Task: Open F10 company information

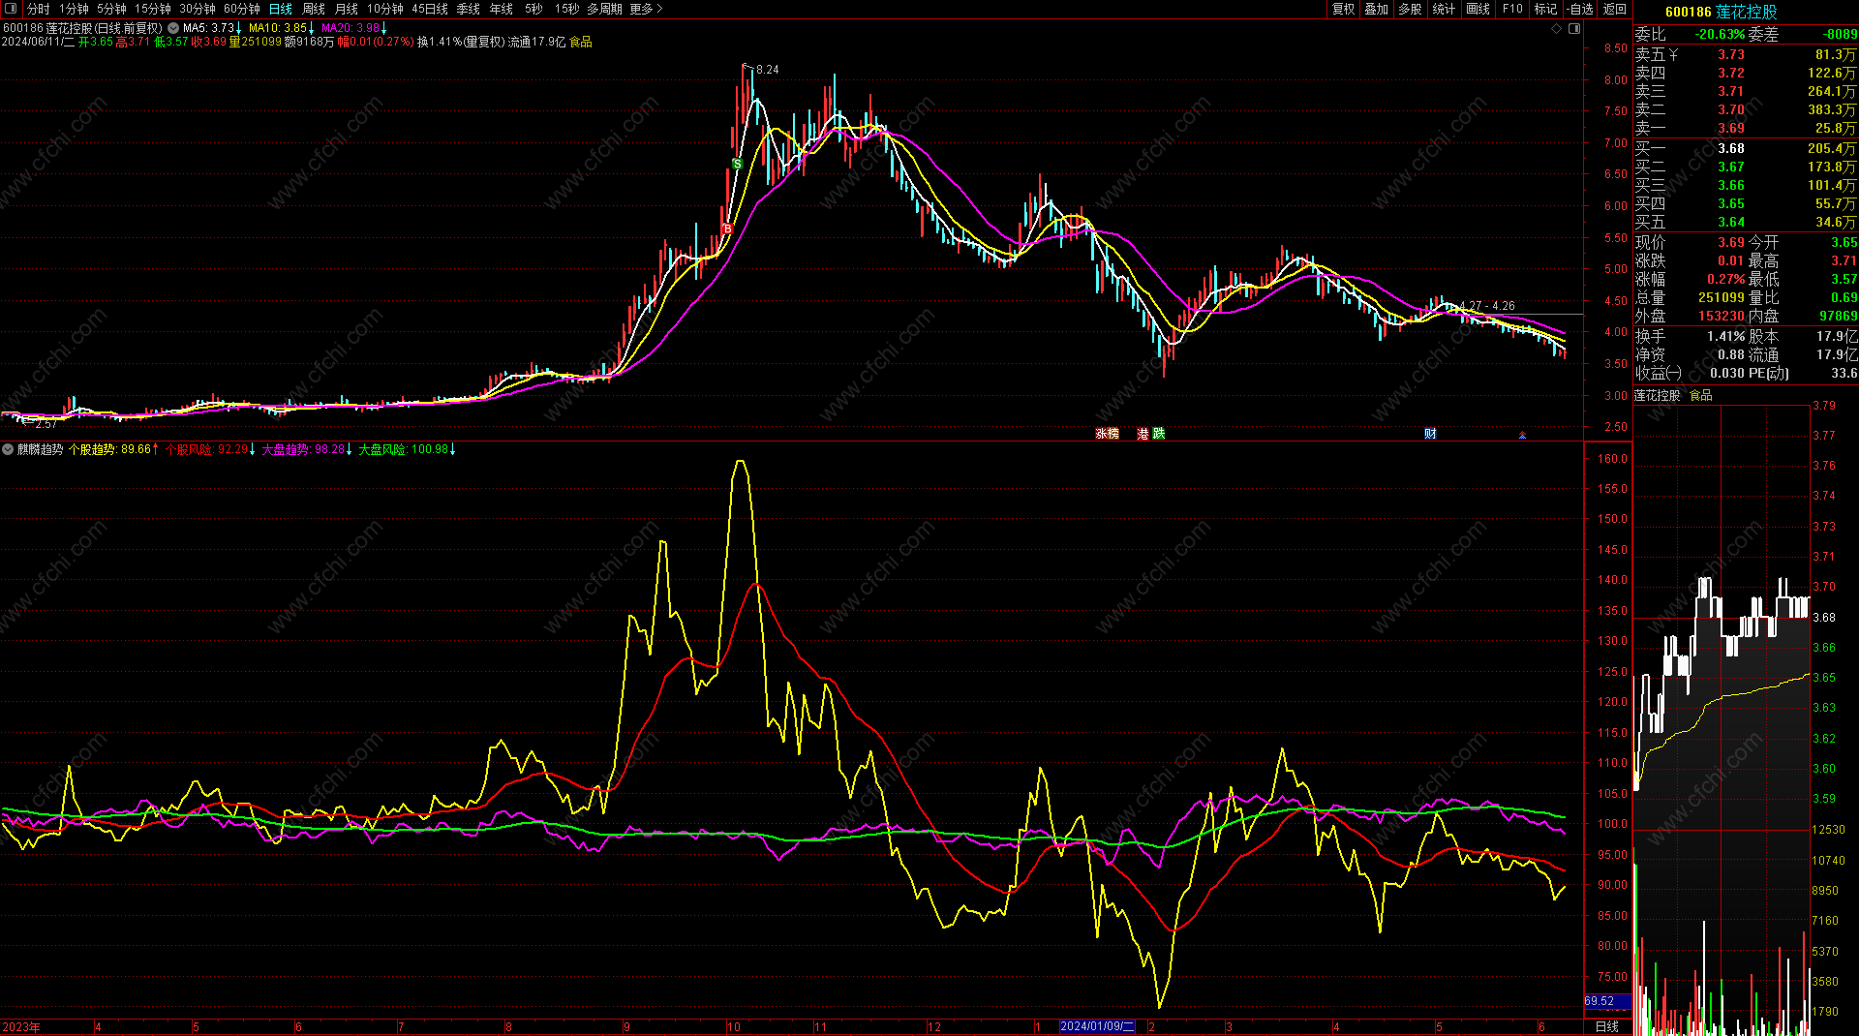Action: [x=1512, y=9]
